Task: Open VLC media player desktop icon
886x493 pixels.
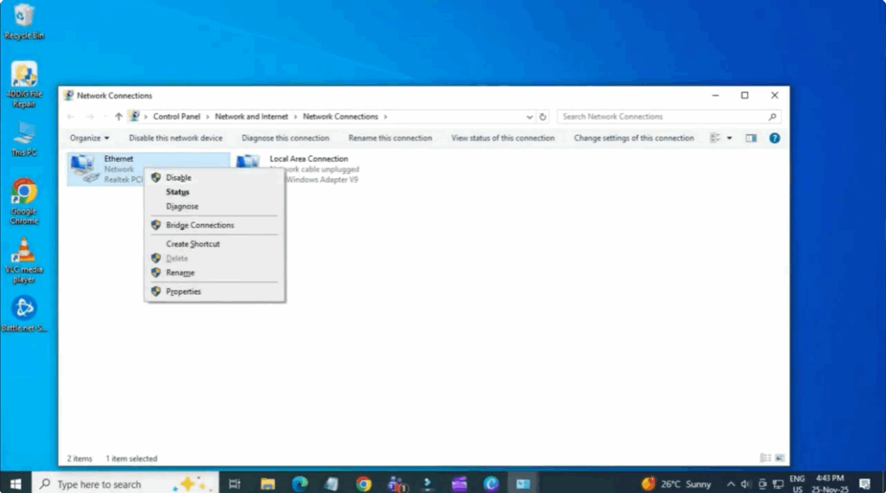Action: pyautogui.click(x=23, y=259)
